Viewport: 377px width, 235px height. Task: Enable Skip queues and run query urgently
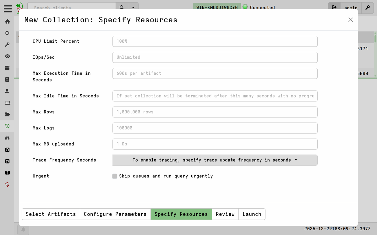pos(115,176)
